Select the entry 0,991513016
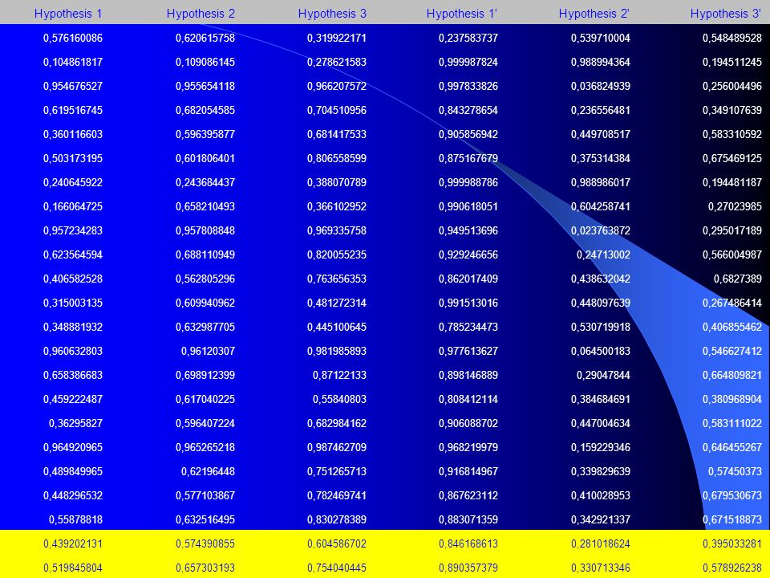 [468, 303]
